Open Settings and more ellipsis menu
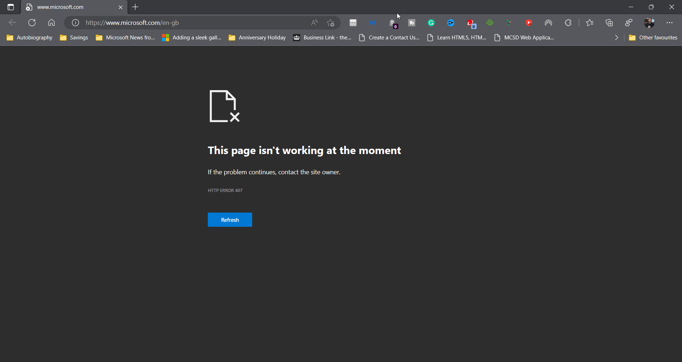 pyautogui.click(x=670, y=23)
